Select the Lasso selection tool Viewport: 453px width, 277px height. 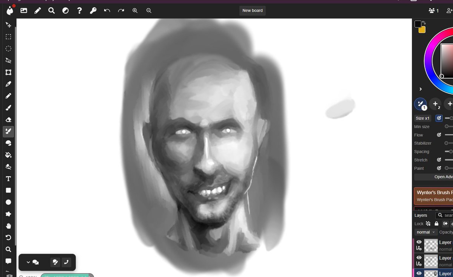(x=8, y=60)
